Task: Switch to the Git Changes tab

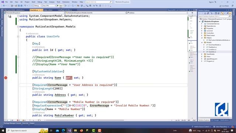Action: [x=215, y=120]
